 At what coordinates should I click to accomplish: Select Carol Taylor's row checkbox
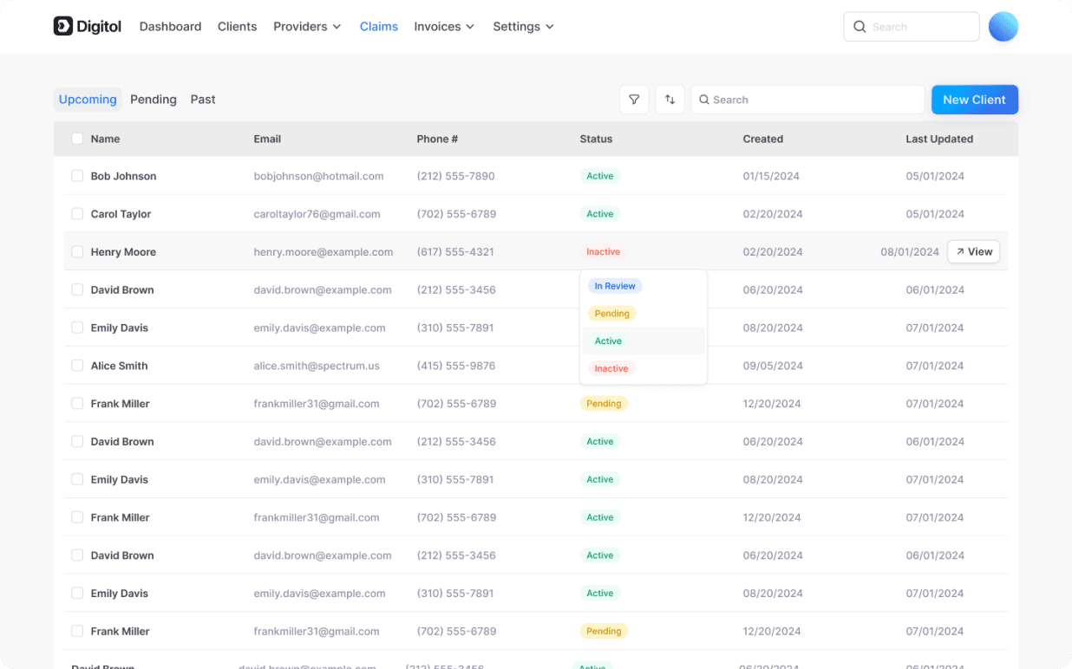tap(77, 214)
